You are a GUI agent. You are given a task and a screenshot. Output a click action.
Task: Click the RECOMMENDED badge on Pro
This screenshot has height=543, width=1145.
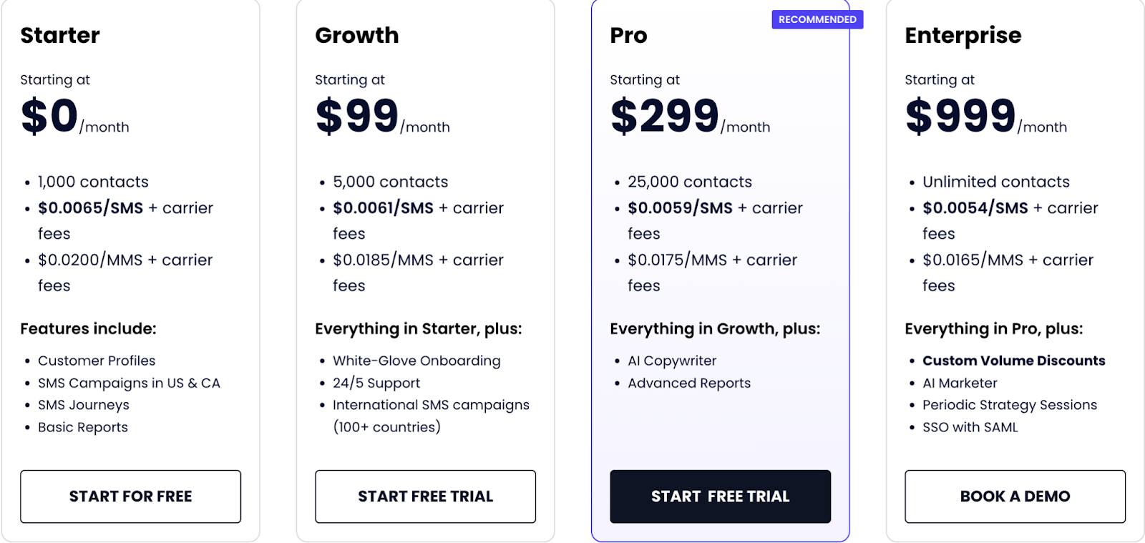click(817, 19)
